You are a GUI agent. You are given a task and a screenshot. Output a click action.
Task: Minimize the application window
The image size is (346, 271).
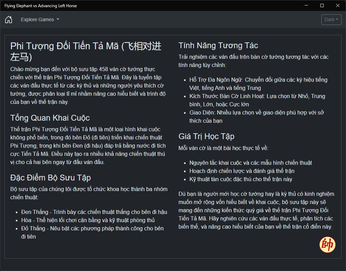306,5
